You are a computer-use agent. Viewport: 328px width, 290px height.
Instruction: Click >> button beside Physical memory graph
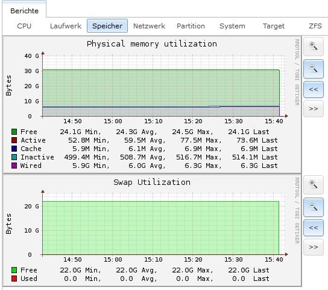point(314,109)
